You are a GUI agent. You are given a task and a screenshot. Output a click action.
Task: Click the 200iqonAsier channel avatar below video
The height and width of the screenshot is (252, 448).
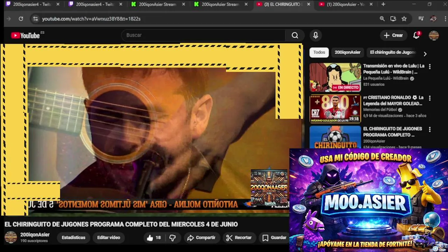tap(10, 237)
